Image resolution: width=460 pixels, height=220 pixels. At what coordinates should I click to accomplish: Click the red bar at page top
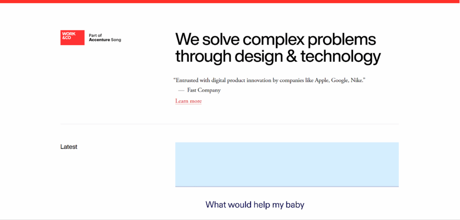(230, 1)
